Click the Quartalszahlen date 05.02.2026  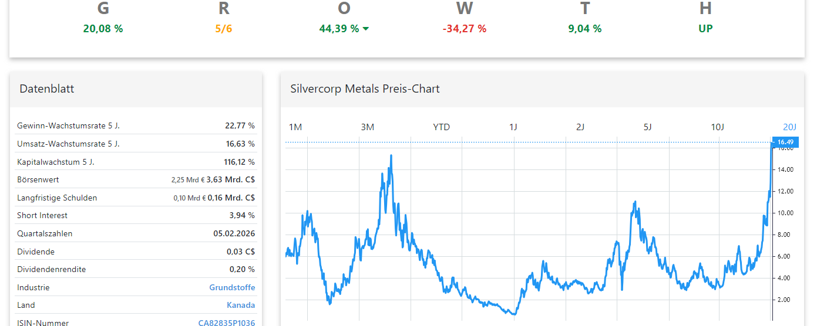point(234,233)
